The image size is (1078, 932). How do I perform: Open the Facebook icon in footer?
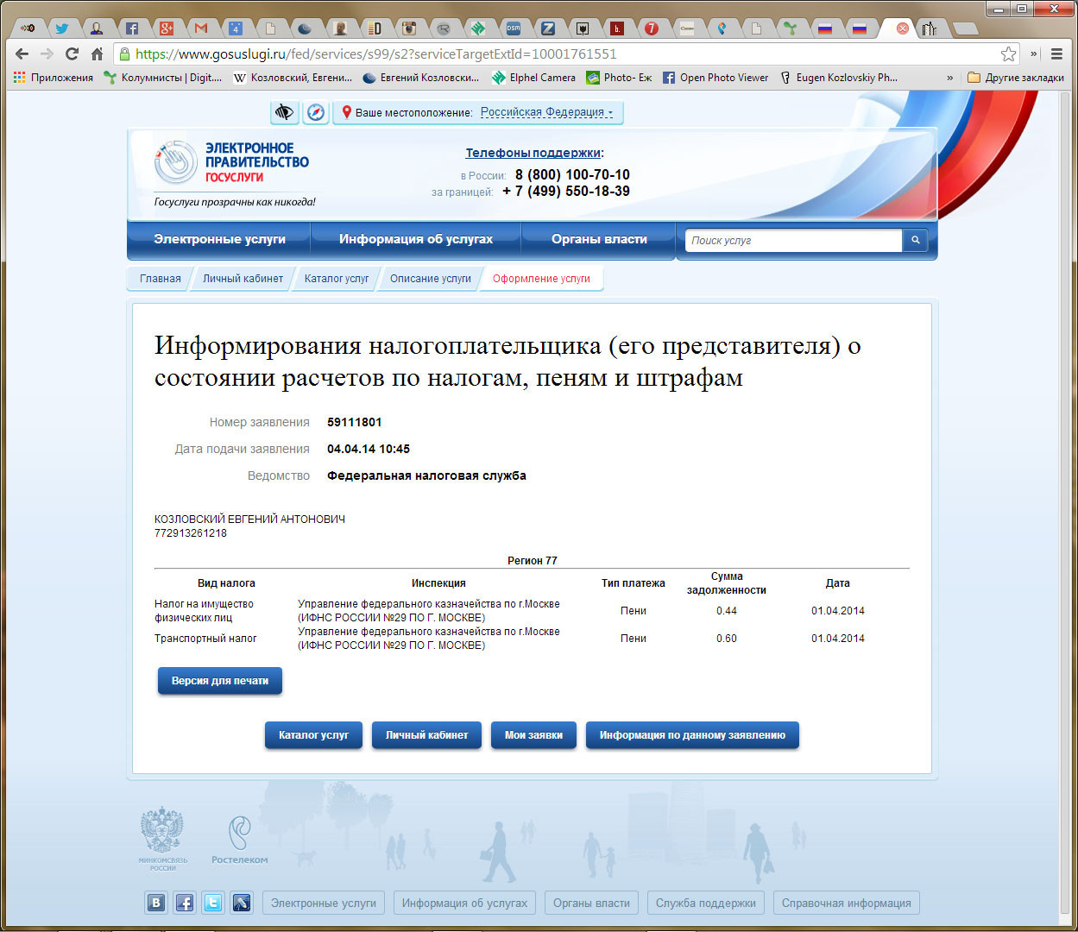[185, 903]
